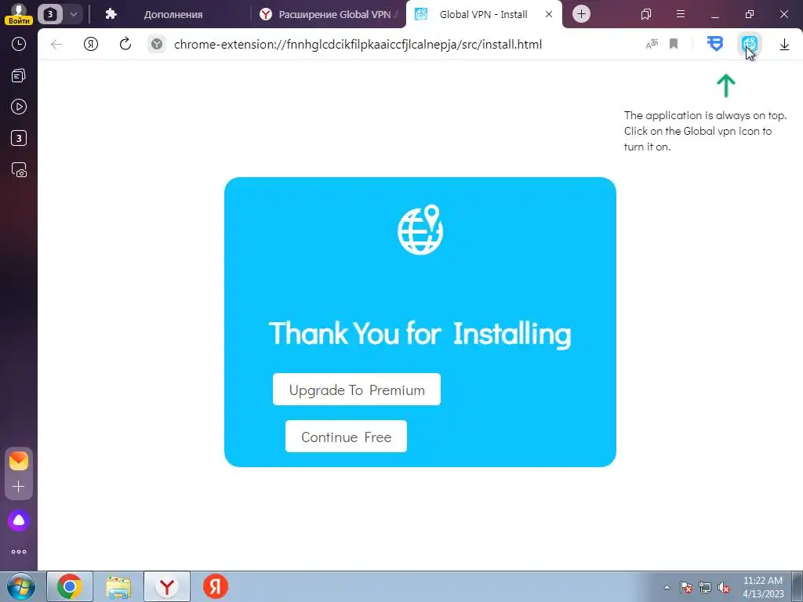
Task: Click the Yandex home Я button
Action: click(91, 45)
